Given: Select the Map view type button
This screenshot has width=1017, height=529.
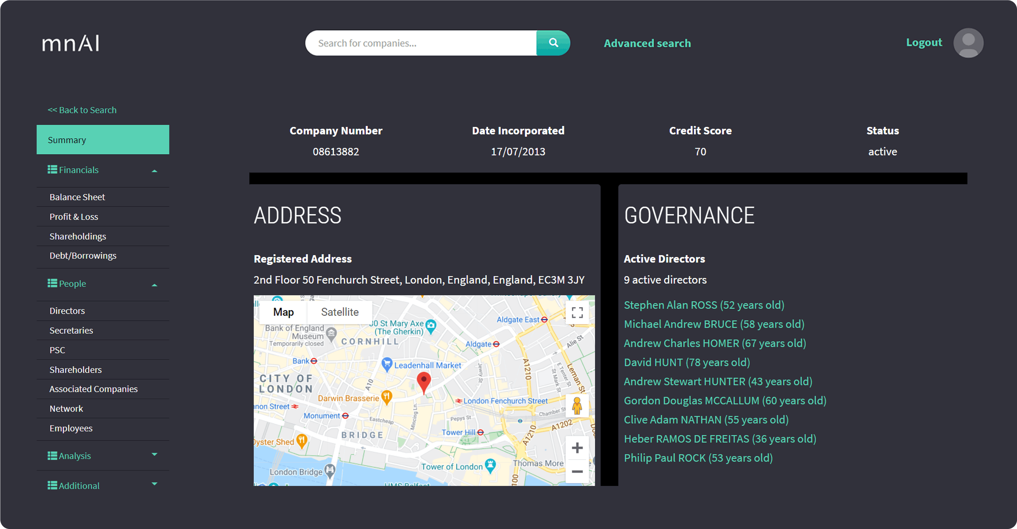Looking at the screenshot, I should tap(283, 312).
